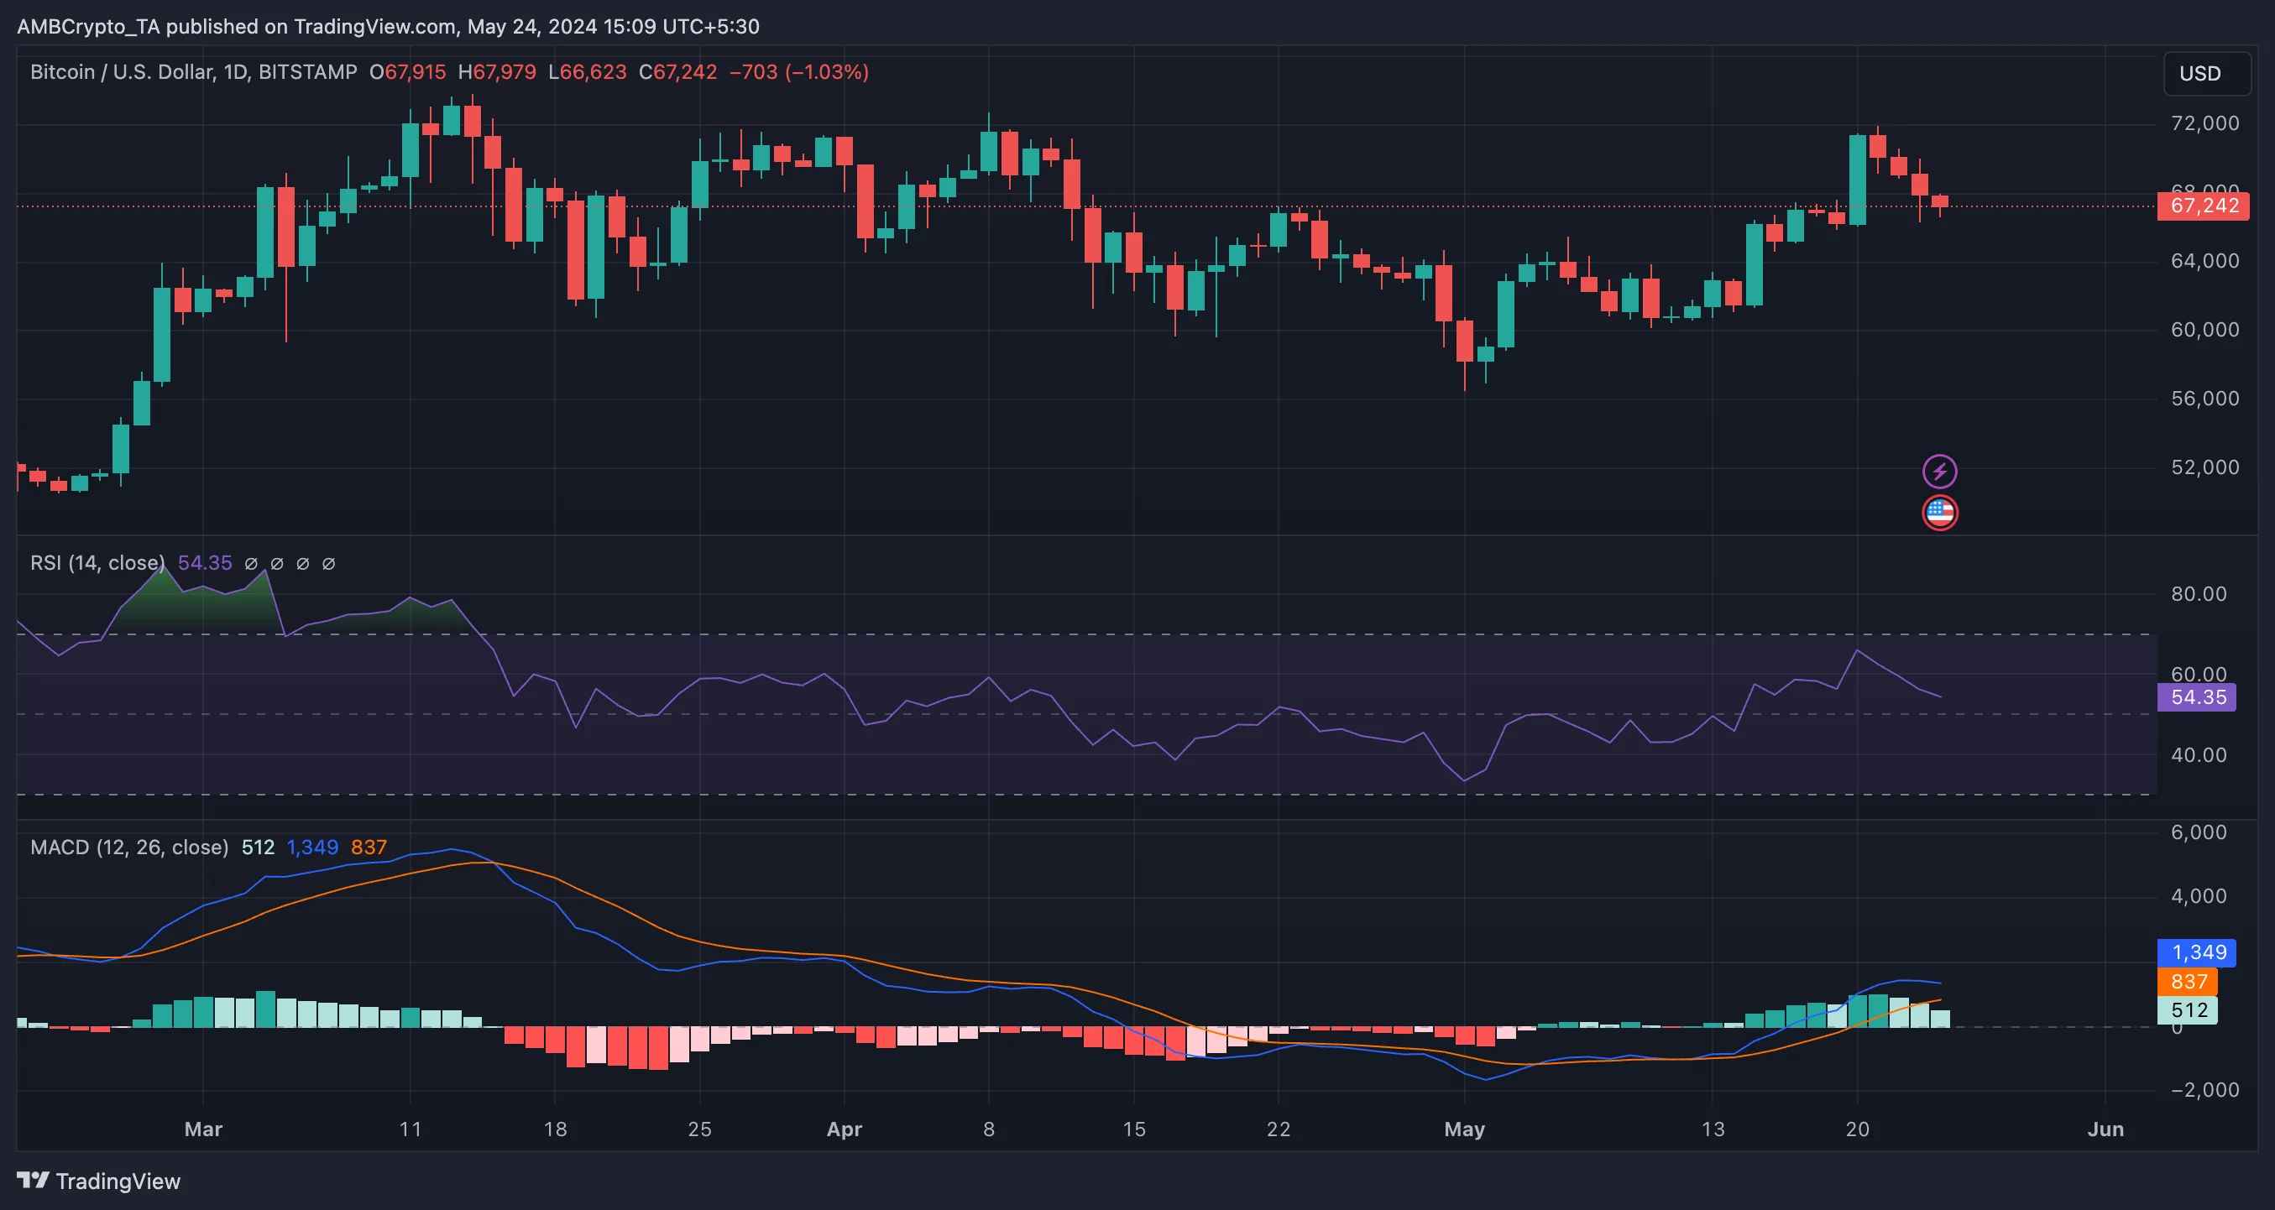2275x1210 pixels.
Task: Click the 72,000 price axis label
Action: coord(2205,123)
